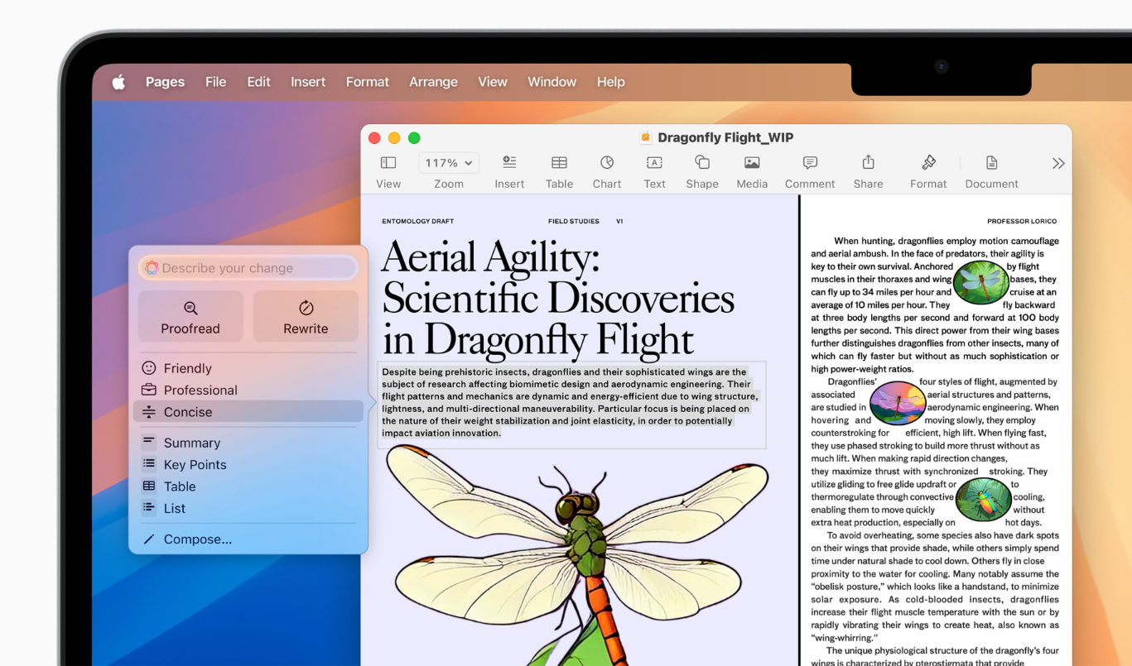This screenshot has height=666, width=1132.
Task: Open the Edit menu
Action: pyautogui.click(x=258, y=82)
